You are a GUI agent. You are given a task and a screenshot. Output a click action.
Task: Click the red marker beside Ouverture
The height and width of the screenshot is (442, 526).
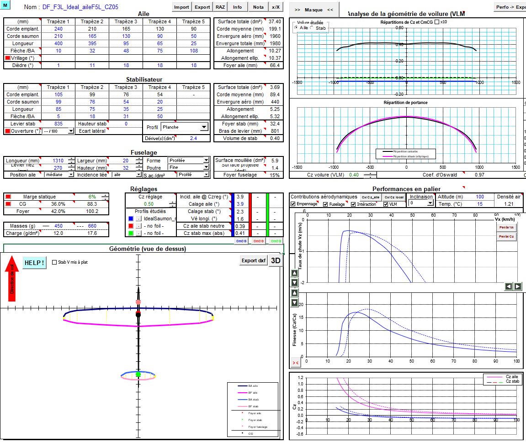click(8, 131)
